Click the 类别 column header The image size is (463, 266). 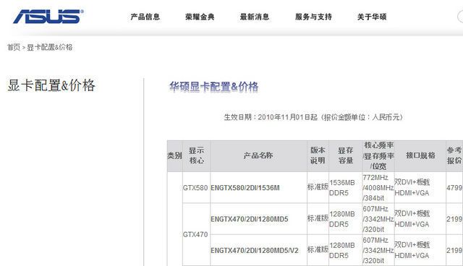coord(174,155)
